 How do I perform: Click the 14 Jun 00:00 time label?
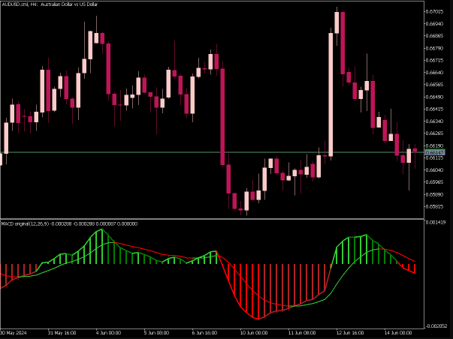(x=398, y=333)
